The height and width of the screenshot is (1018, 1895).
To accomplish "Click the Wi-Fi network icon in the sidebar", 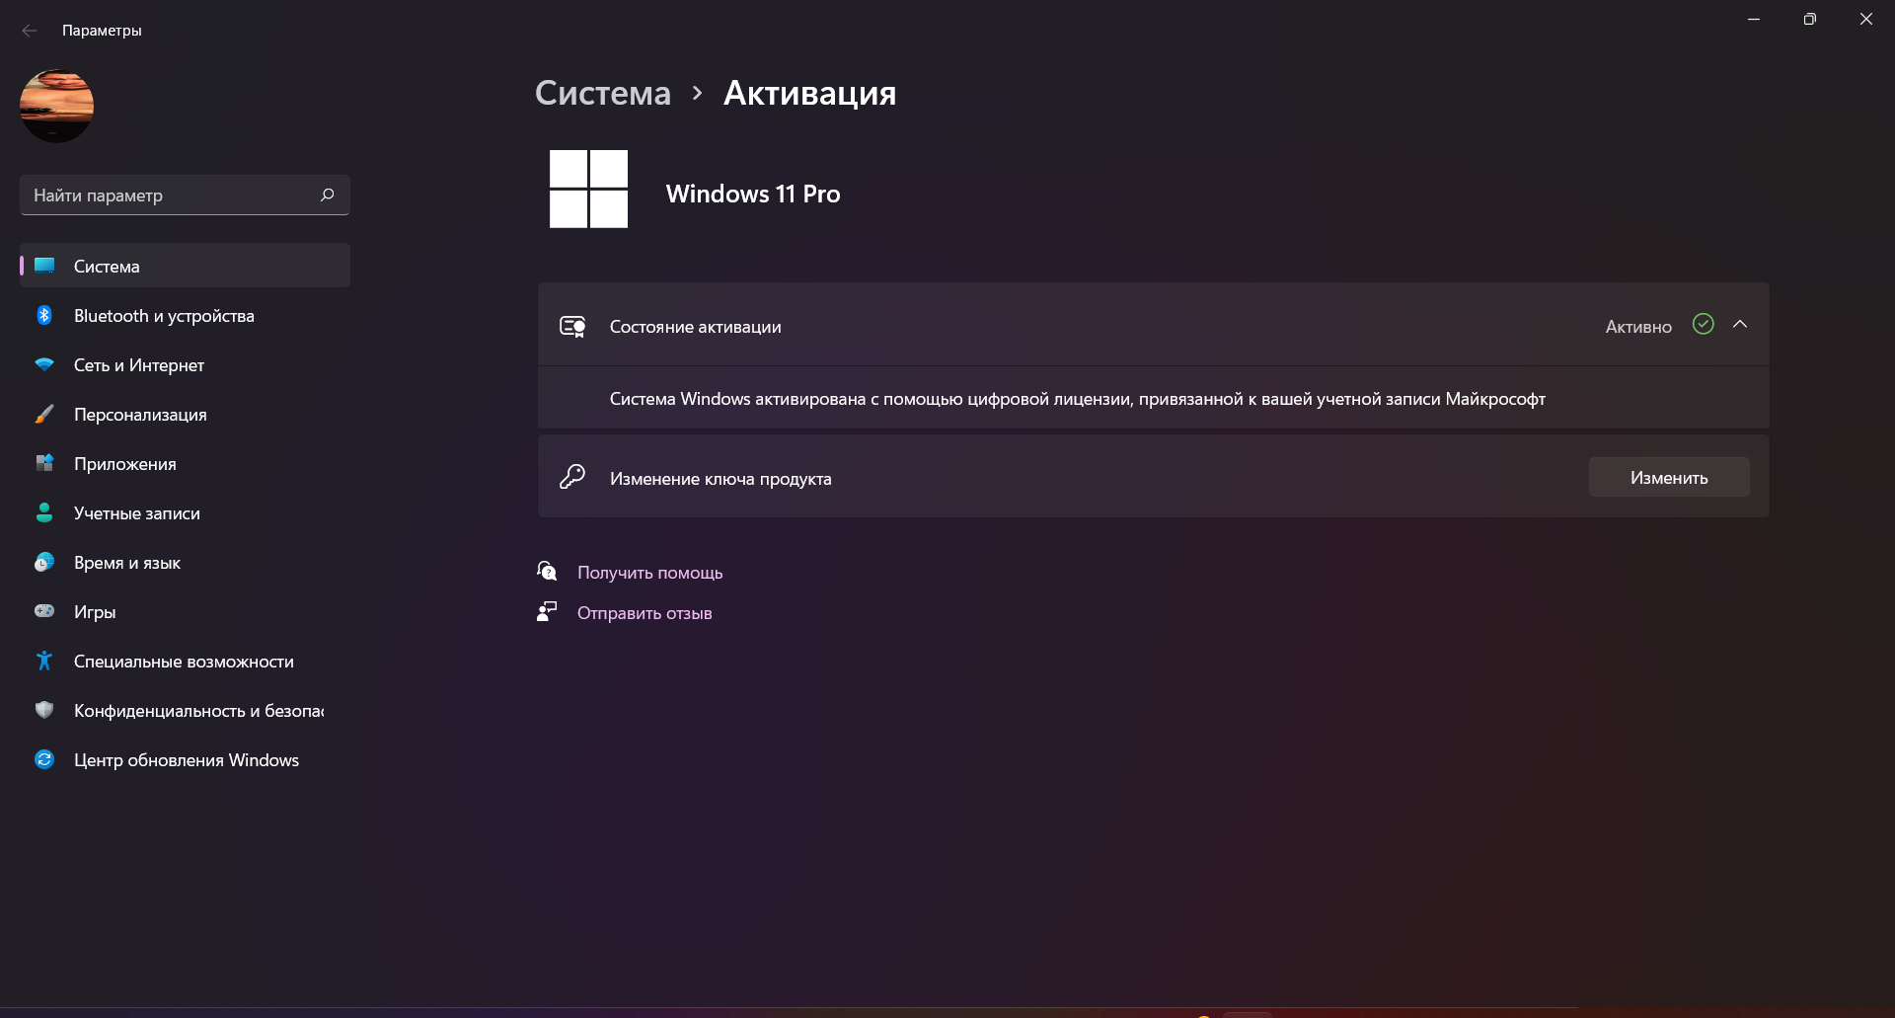I will (x=44, y=364).
